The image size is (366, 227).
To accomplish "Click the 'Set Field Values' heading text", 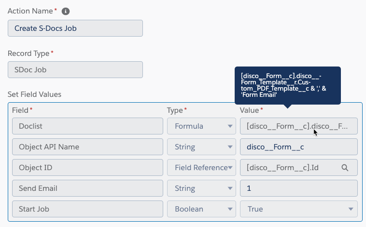I will (34, 94).
